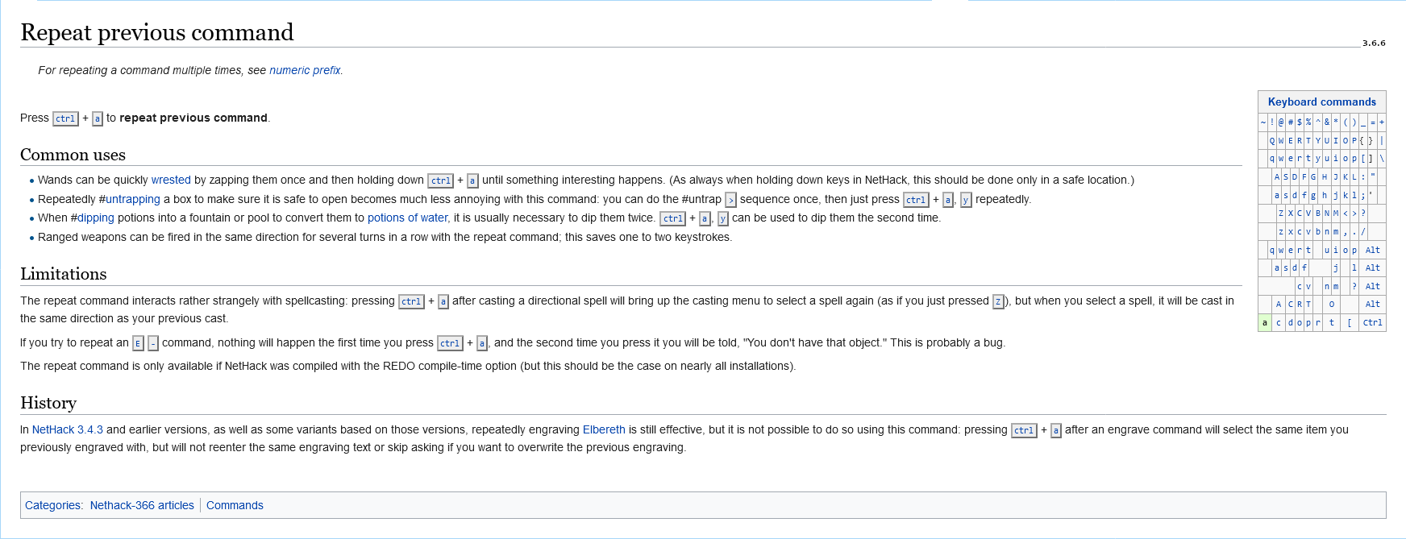The width and height of the screenshot is (1406, 539).
Task: Click the '@' key in keyboard table
Action: [1281, 122]
